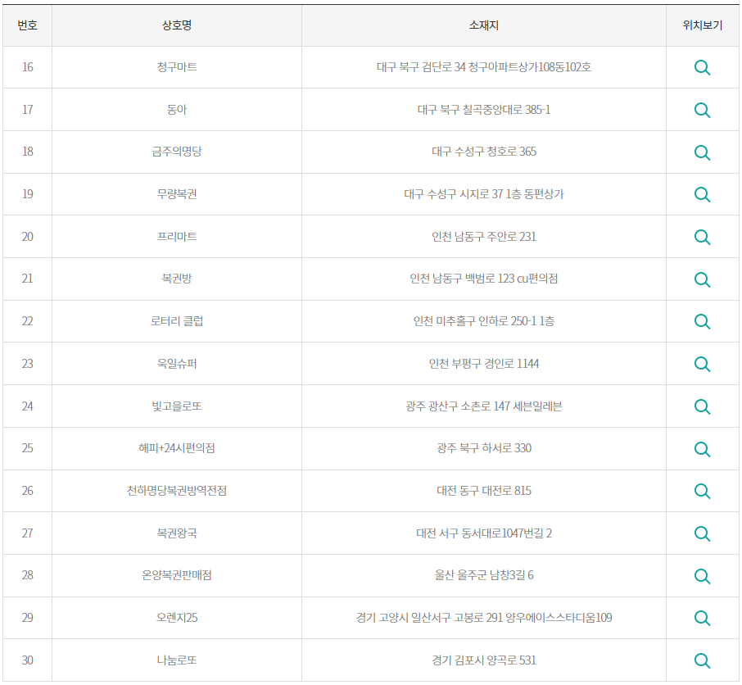
Task: Show 복권왕국 location
Action: tap(702, 533)
